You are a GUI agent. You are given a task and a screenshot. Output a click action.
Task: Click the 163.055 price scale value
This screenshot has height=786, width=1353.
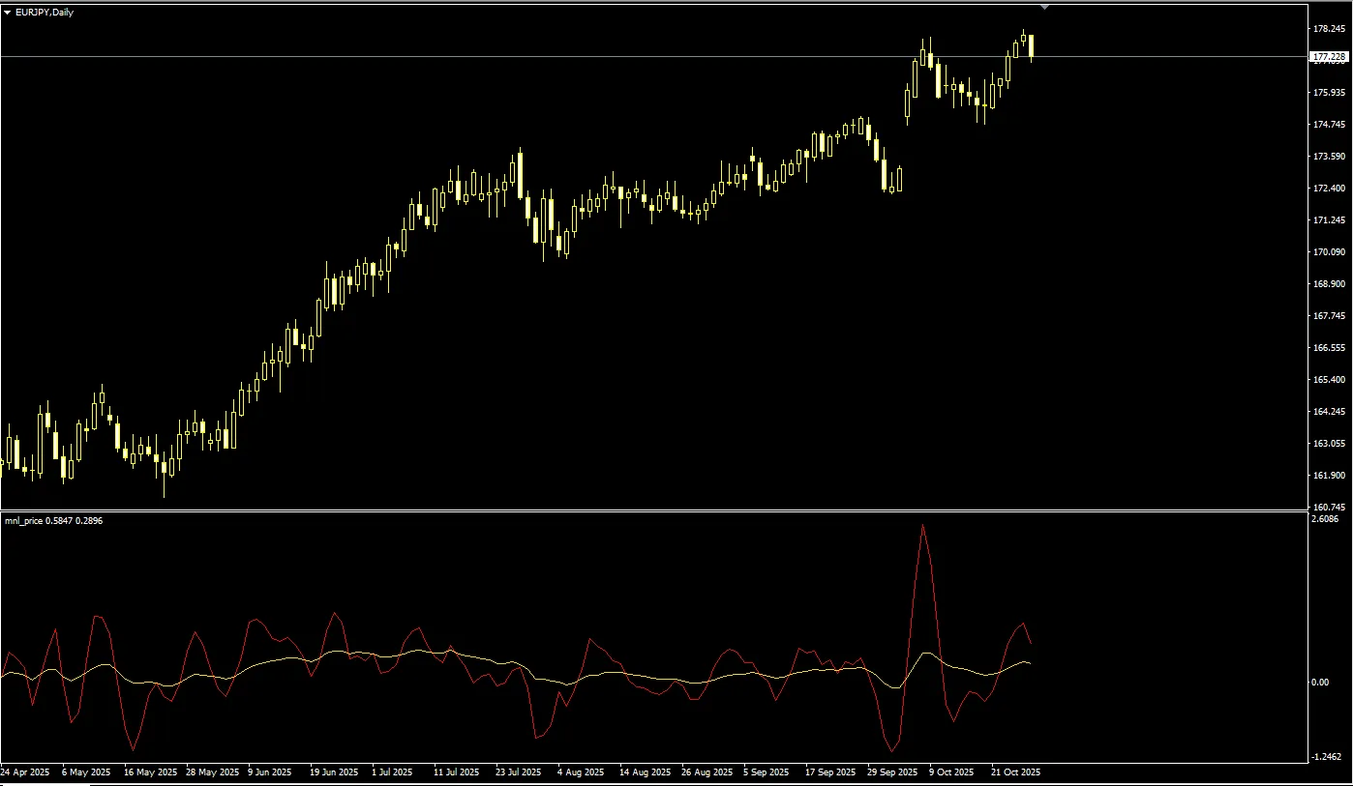click(1329, 444)
